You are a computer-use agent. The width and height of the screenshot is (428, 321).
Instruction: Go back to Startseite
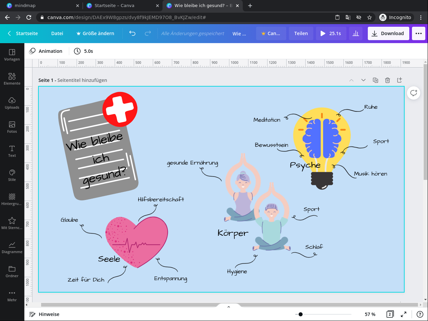click(22, 33)
